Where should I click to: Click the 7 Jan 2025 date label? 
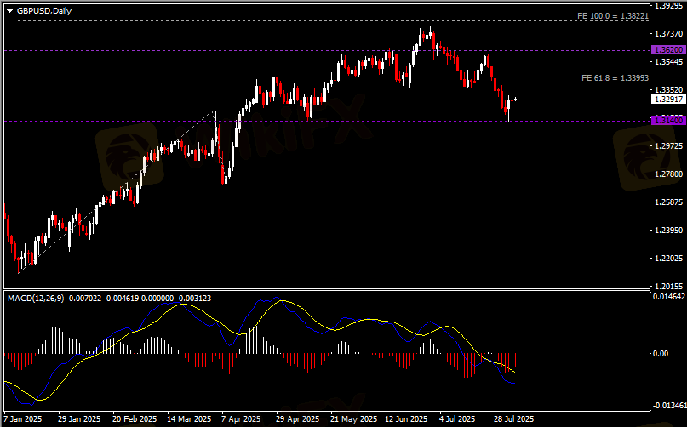coord(23,419)
